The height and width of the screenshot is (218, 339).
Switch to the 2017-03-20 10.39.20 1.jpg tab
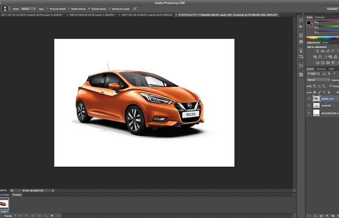point(147,15)
